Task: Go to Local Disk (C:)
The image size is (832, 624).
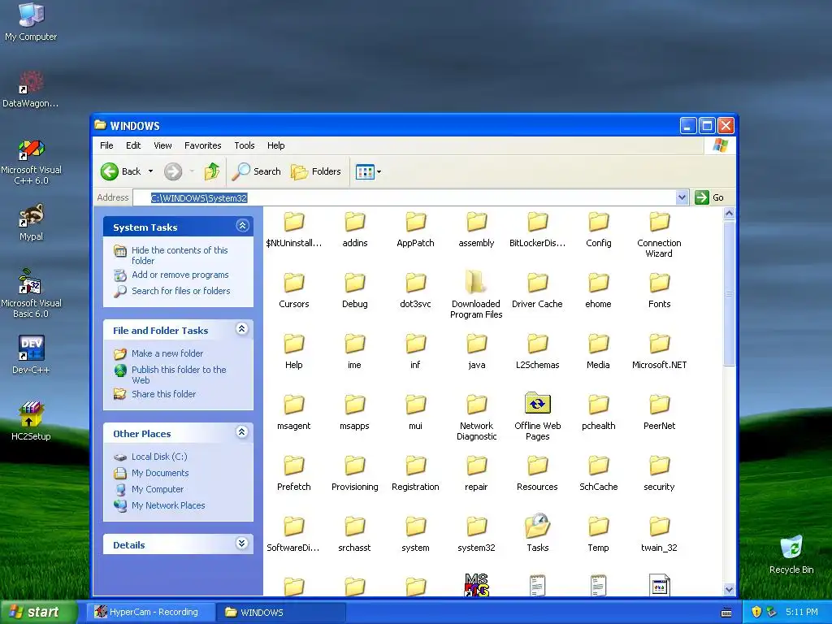Action: pos(159,457)
